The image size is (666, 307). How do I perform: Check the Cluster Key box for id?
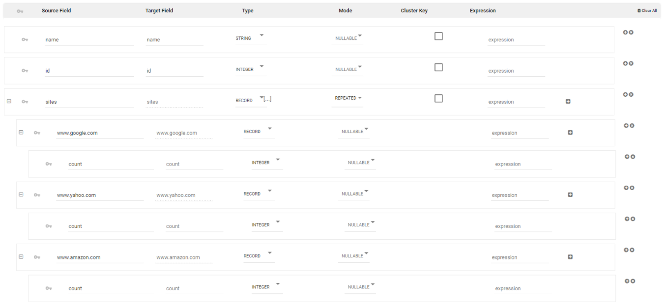pos(438,67)
